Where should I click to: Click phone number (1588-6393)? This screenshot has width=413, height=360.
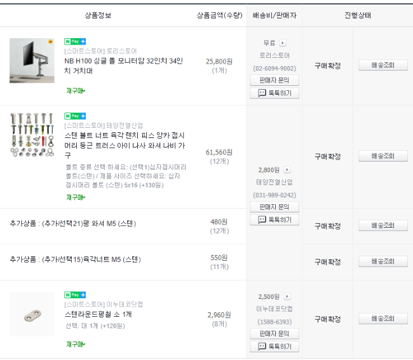[x=274, y=322]
